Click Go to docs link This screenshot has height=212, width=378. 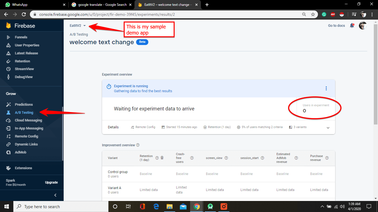[x=336, y=25]
